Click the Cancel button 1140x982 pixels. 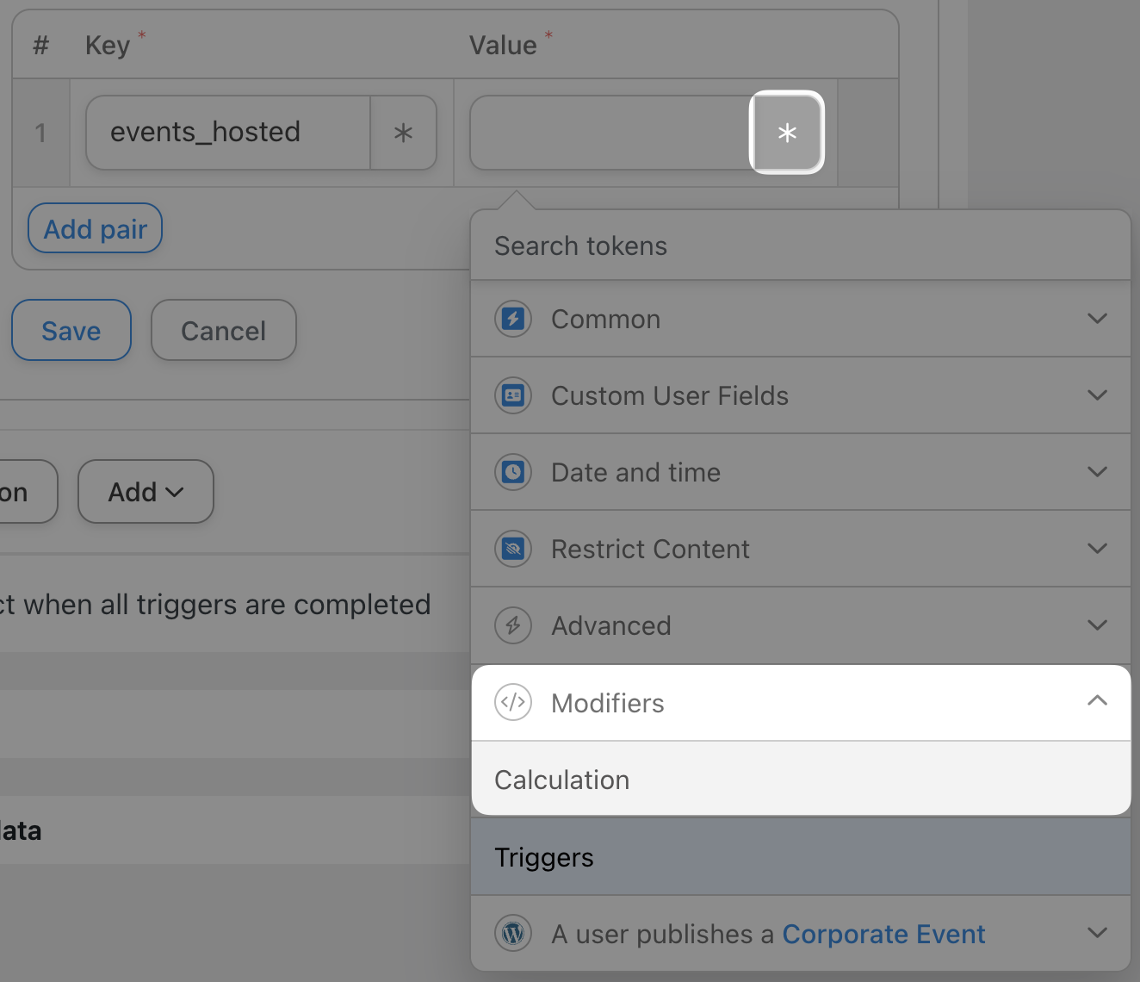(x=224, y=331)
